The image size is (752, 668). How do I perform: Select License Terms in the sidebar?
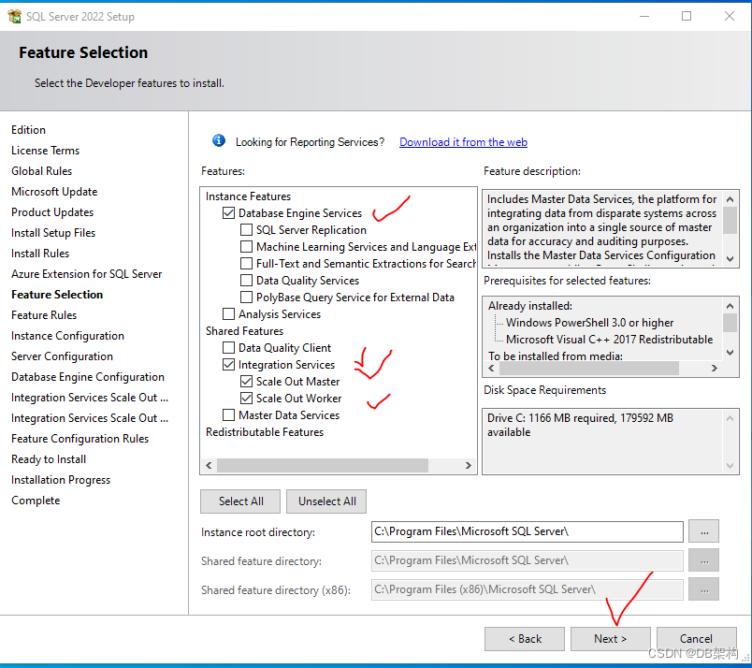tap(46, 151)
